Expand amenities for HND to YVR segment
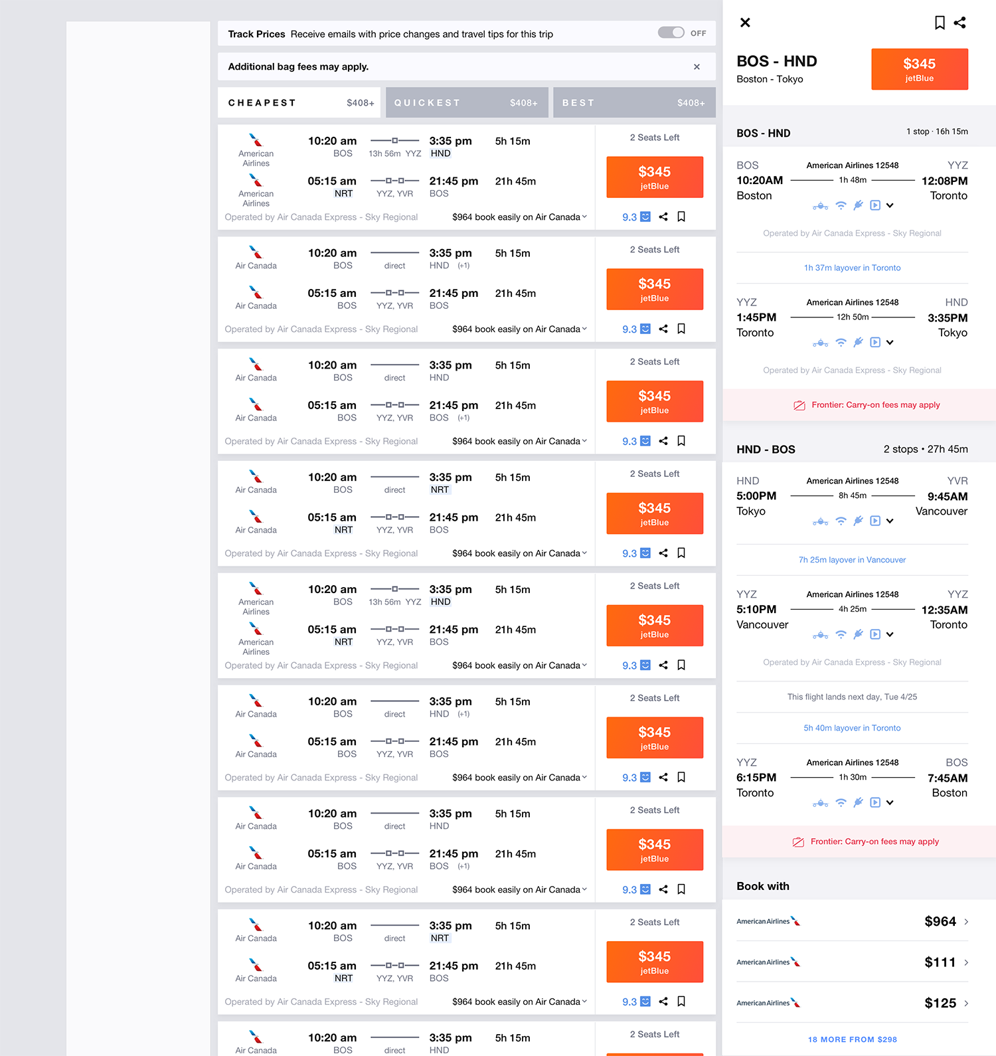 pos(890,521)
